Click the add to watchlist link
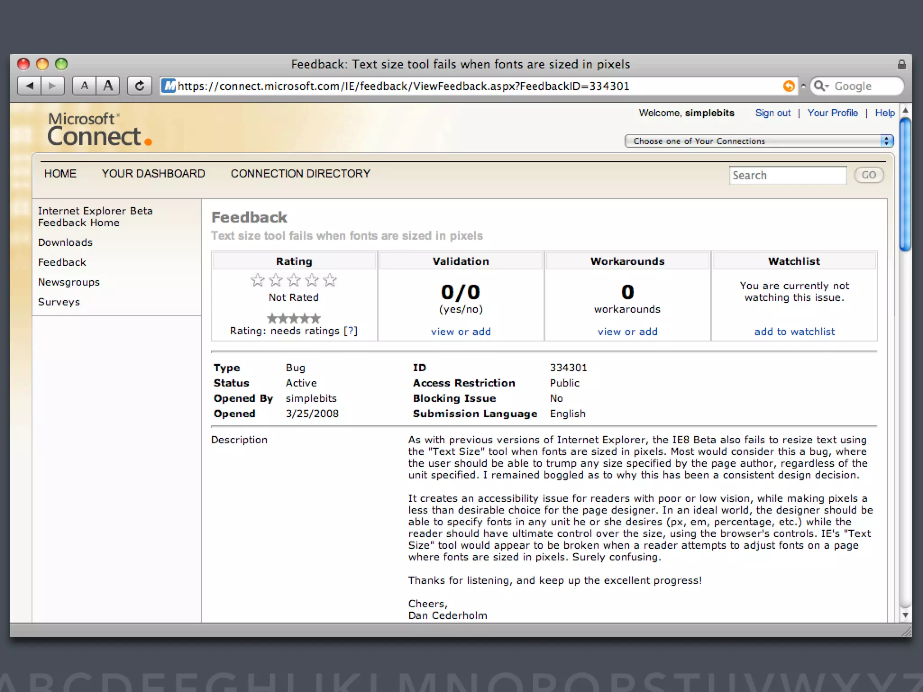The height and width of the screenshot is (692, 923). (794, 332)
